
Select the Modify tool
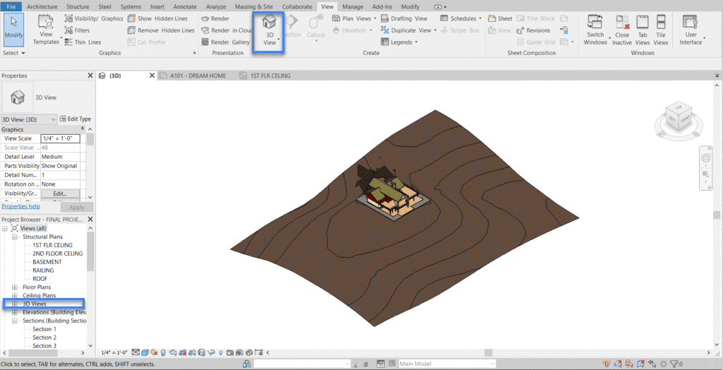(13, 30)
